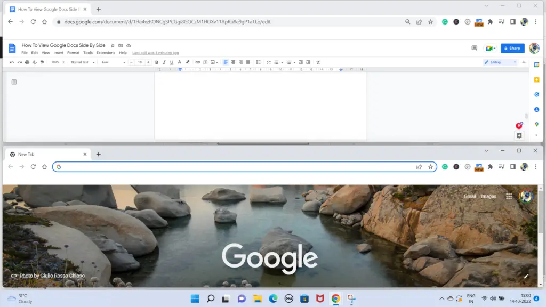Toggle bold formatting
Screen dimensions: 546x307
[x=157, y=62]
